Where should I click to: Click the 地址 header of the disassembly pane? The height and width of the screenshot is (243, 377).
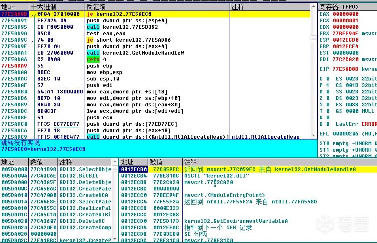[15, 7]
